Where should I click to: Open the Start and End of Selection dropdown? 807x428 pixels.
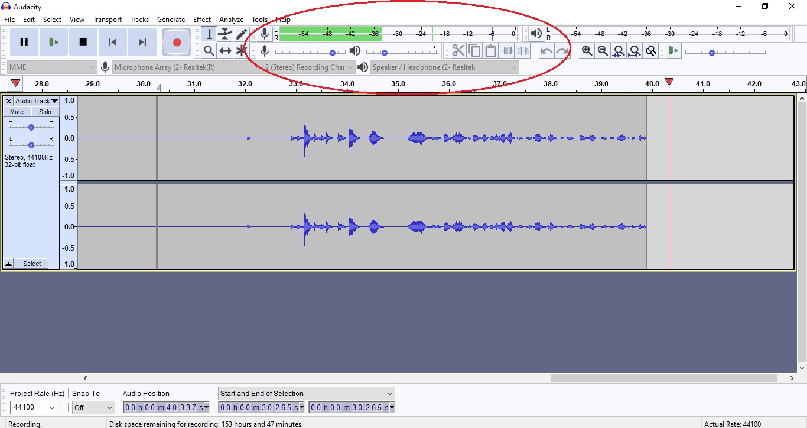[306, 393]
